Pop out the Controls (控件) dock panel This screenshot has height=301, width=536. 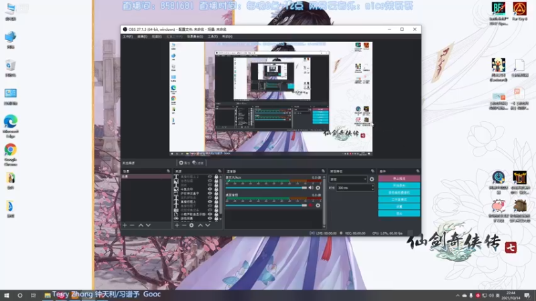(417, 171)
